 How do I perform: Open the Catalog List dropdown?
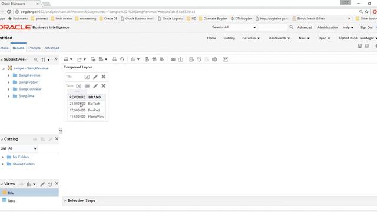click(22, 148)
